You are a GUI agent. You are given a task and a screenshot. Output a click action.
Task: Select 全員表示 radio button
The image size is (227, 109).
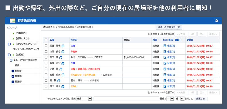pos(44,27)
